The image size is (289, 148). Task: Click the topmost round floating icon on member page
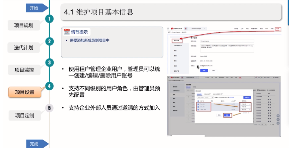pos(278,116)
